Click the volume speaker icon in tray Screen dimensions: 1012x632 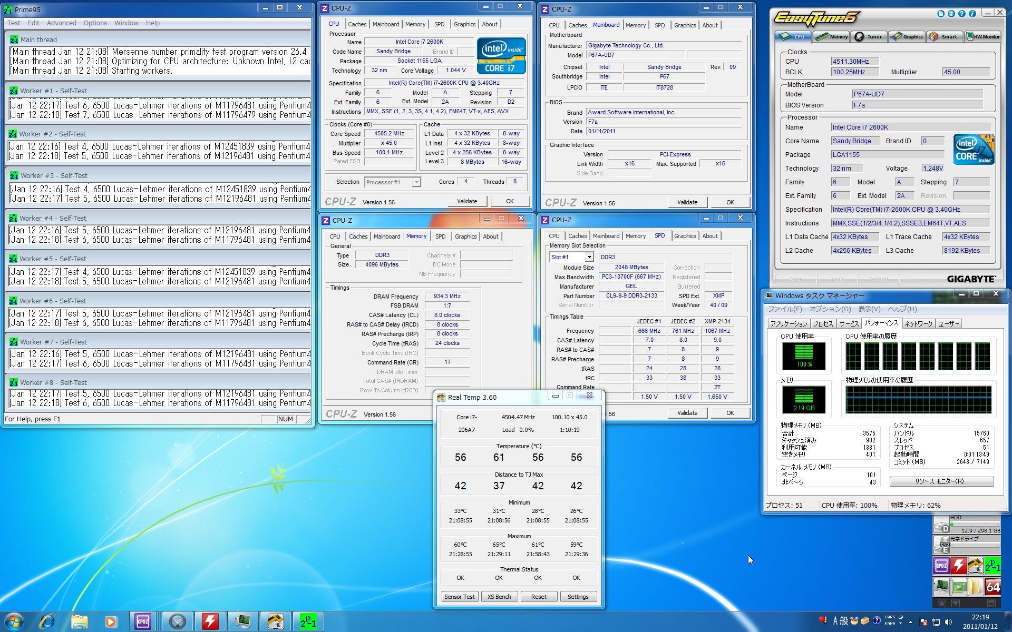coord(949,622)
